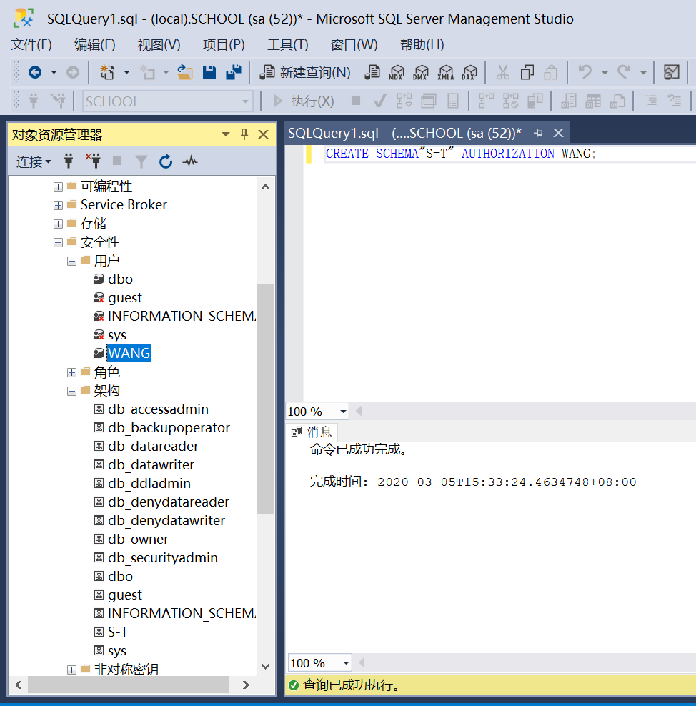This screenshot has width=696, height=706.
Task: Click the filter funnel icon
Action: tap(141, 161)
